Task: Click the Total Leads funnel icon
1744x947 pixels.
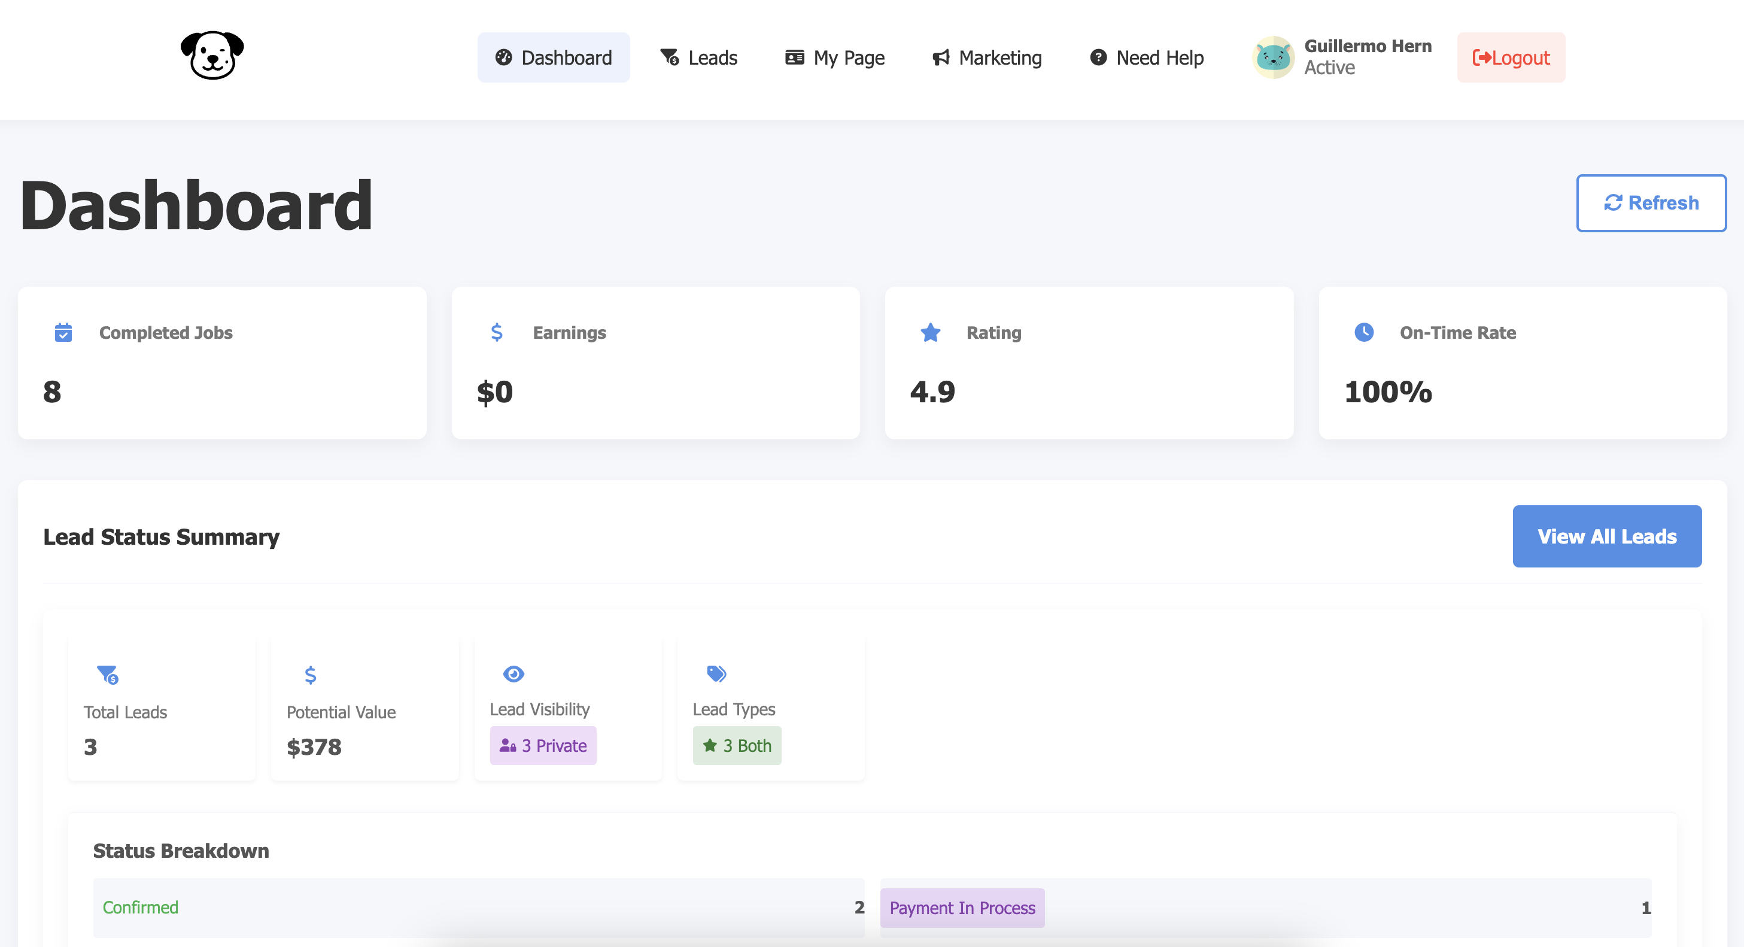Action: pyautogui.click(x=108, y=674)
